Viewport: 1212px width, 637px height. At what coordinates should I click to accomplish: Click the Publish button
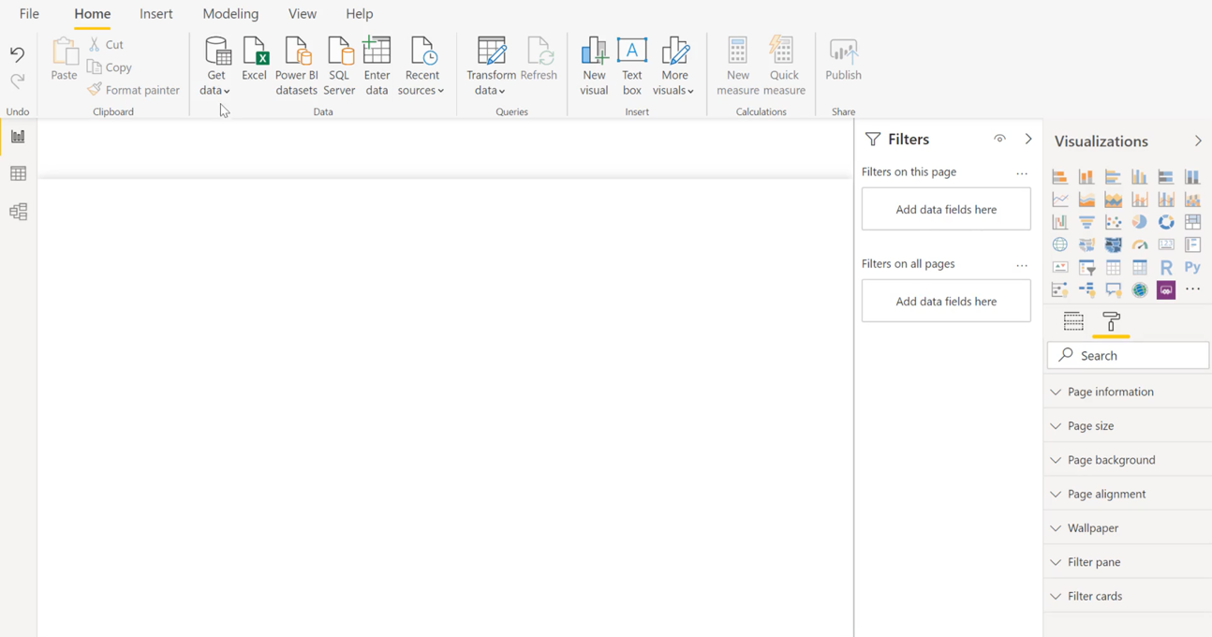pos(843,59)
